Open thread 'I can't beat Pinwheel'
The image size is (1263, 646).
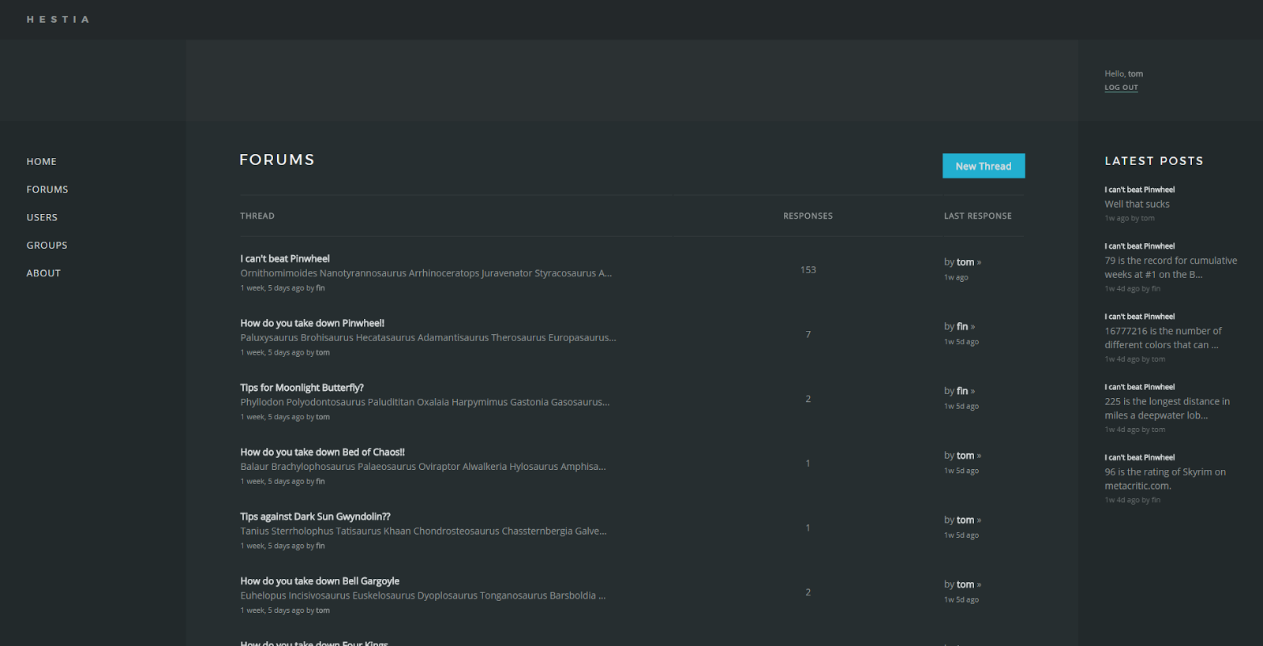coord(285,259)
